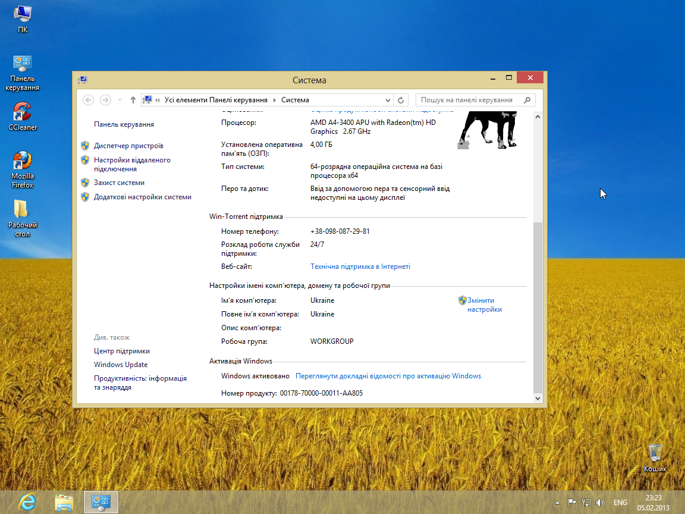The width and height of the screenshot is (685, 514).
Task: View detailed Windows activation info link
Action: (x=388, y=376)
